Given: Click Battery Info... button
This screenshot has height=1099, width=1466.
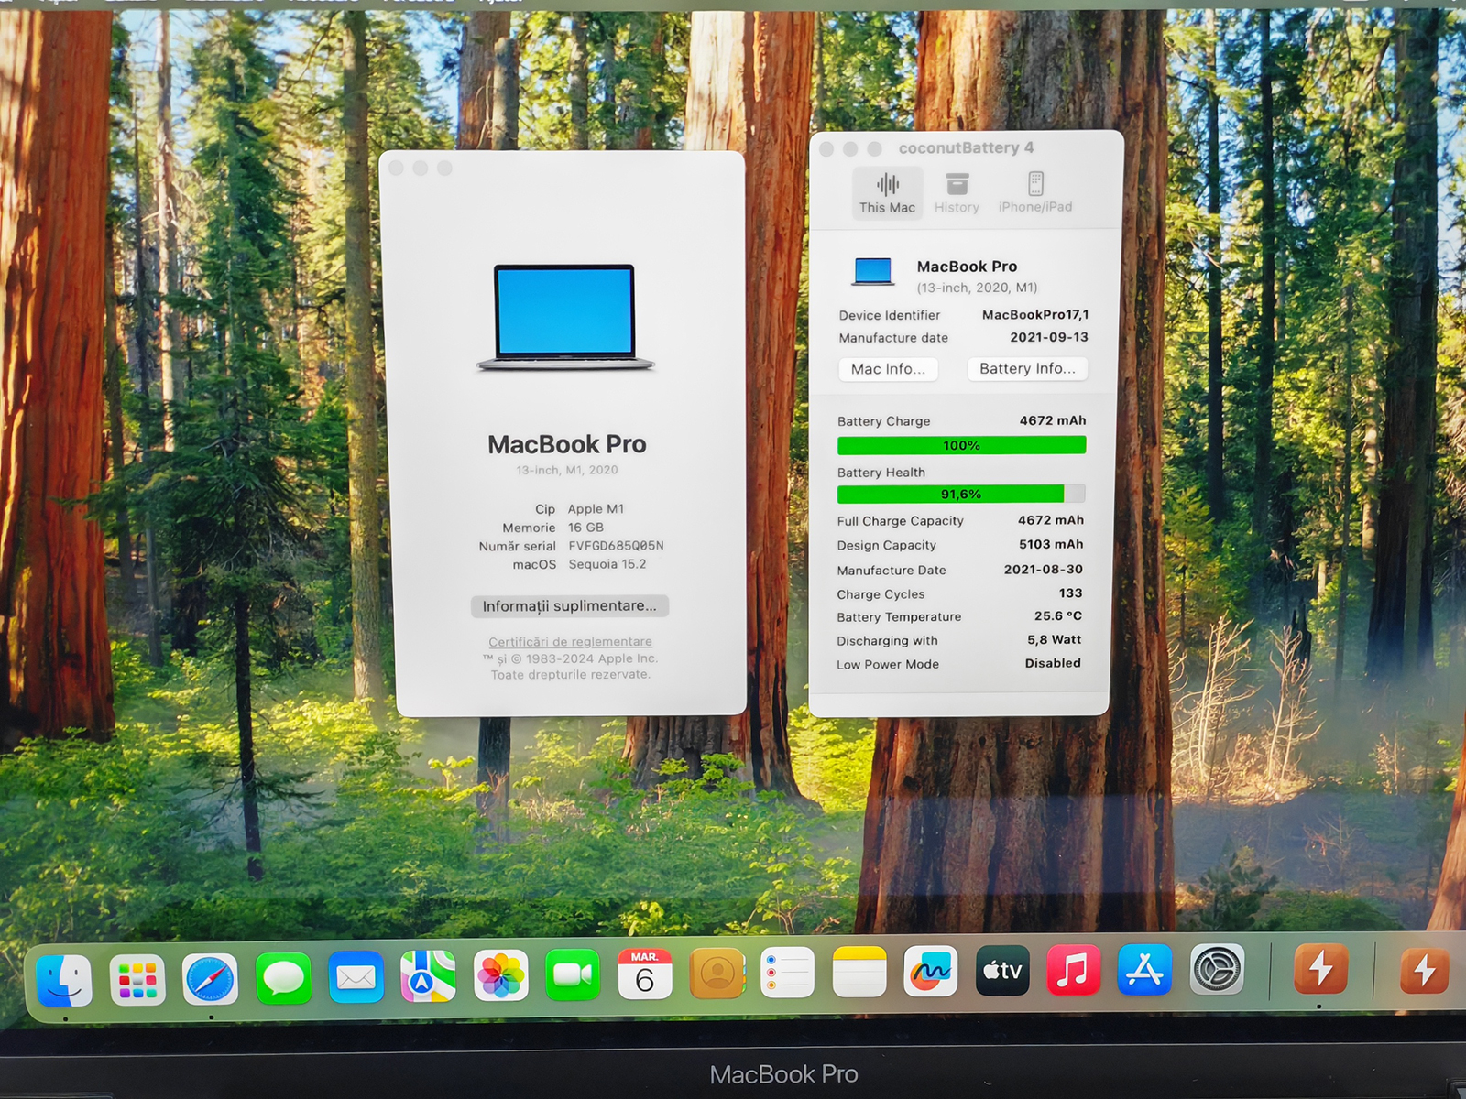Looking at the screenshot, I should (x=1027, y=368).
